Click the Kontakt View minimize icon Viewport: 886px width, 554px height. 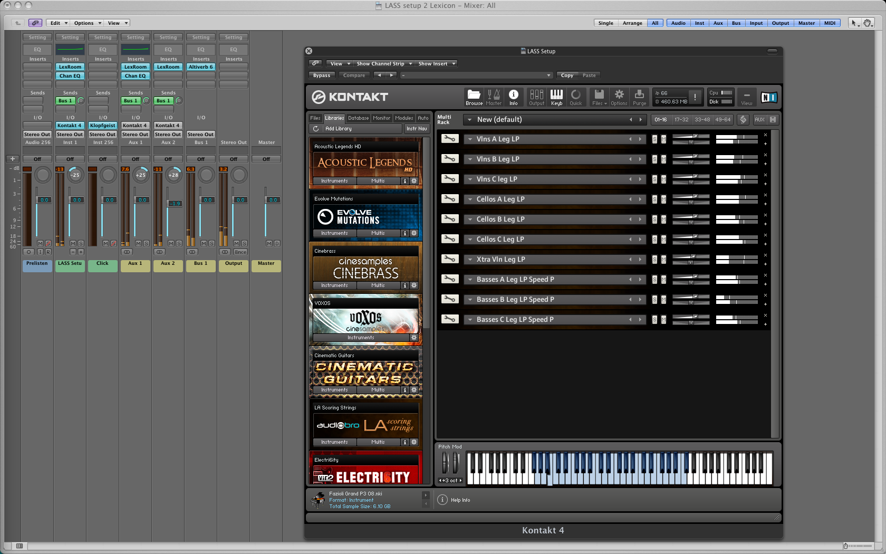click(x=747, y=97)
